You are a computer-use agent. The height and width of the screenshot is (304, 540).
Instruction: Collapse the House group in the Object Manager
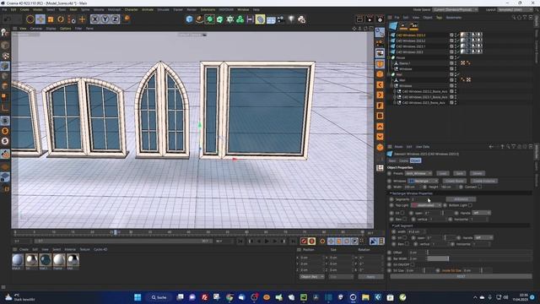389,57
